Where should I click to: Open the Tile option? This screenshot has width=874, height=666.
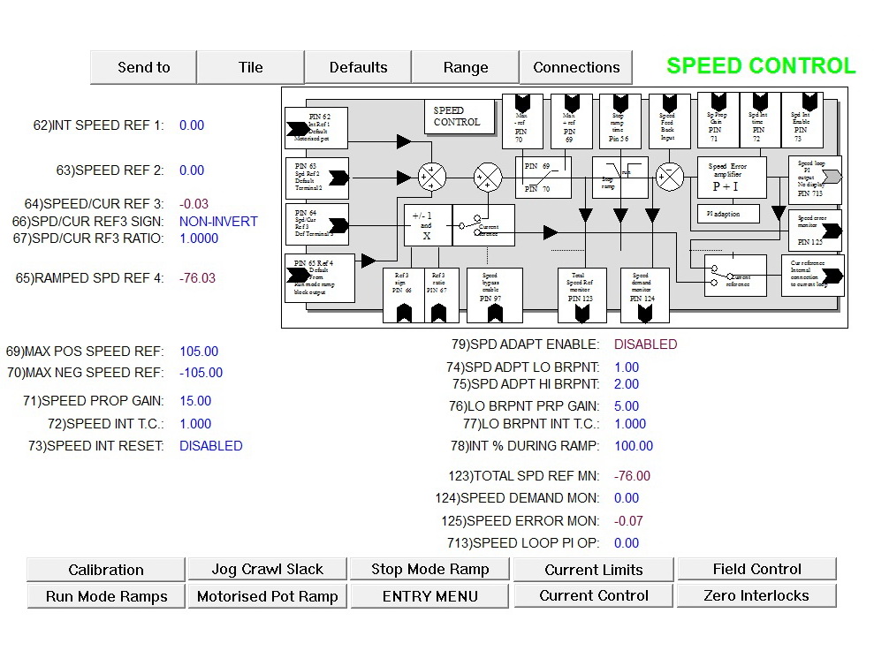click(x=250, y=67)
